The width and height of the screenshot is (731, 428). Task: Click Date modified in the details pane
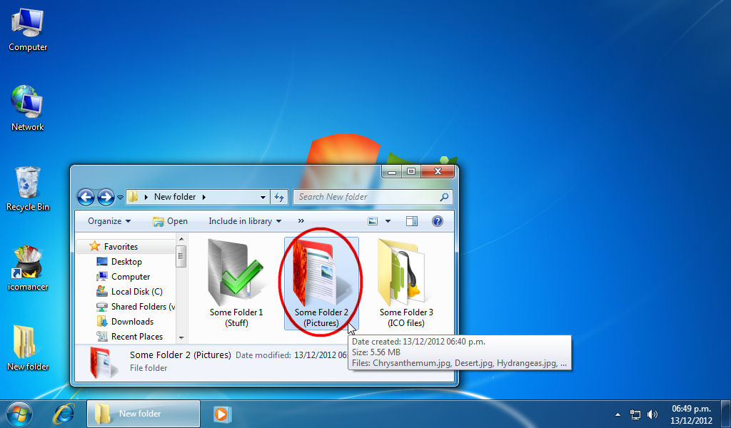(x=263, y=355)
